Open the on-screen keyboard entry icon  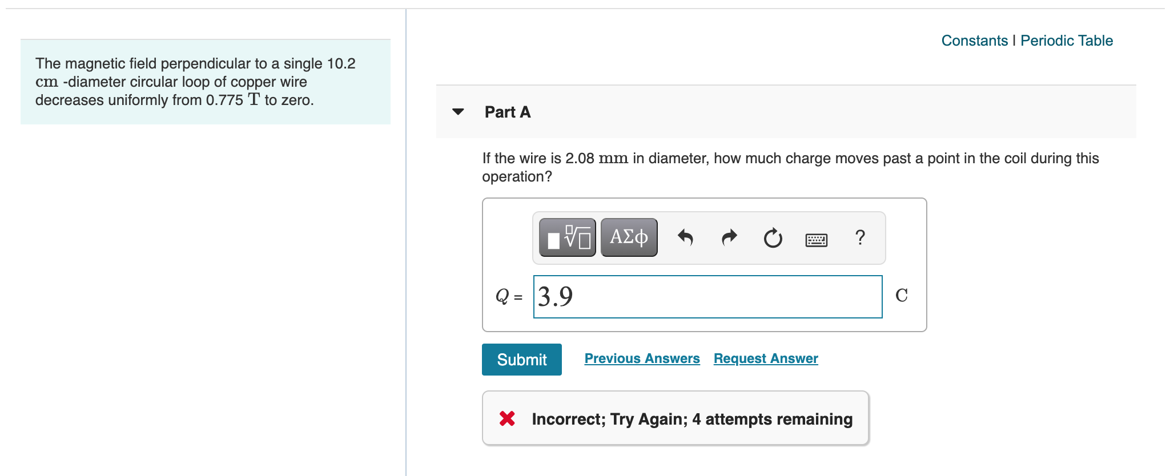pos(815,239)
